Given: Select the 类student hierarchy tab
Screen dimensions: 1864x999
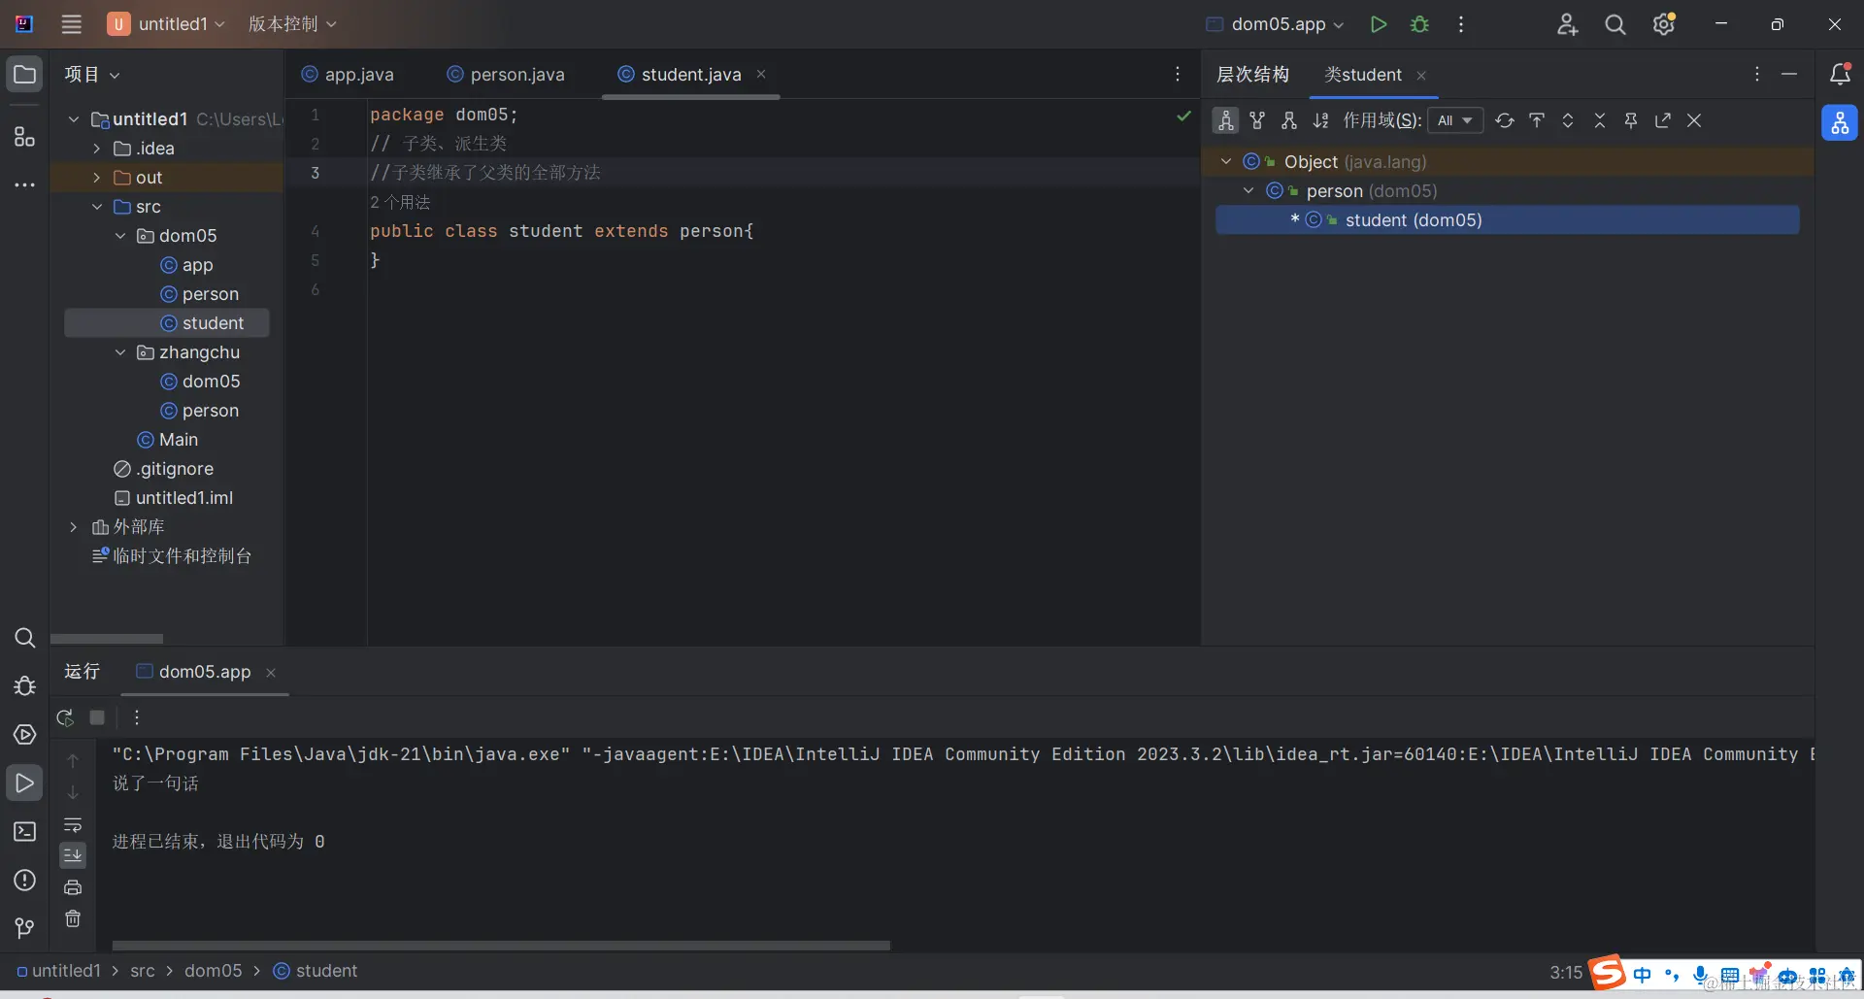Looking at the screenshot, I should [1363, 75].
